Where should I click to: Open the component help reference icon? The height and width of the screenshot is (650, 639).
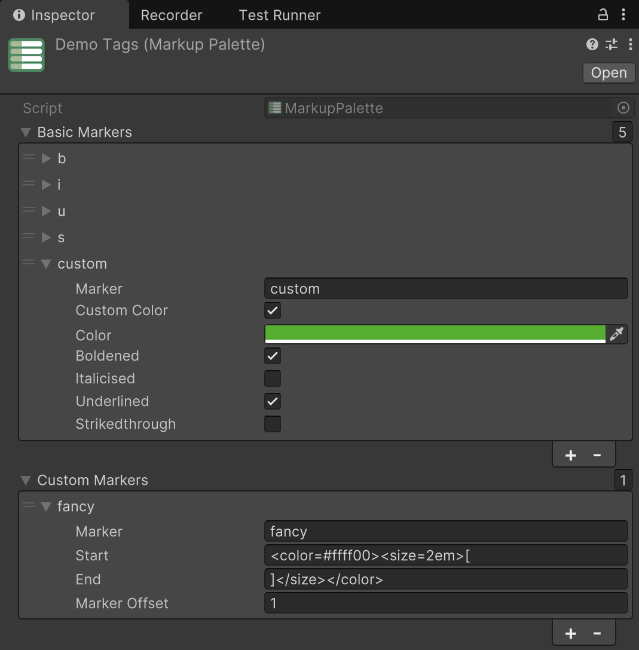pyautogui.click(x=592, y=44)
